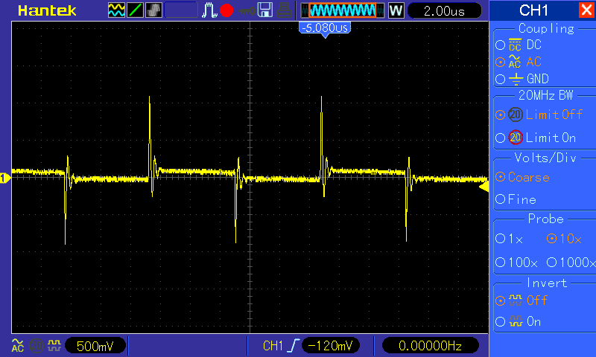
Task: Click the 500mV volts per division readout
Action: pos(95,346)
